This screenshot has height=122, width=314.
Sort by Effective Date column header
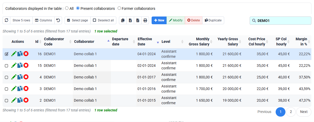148,42
